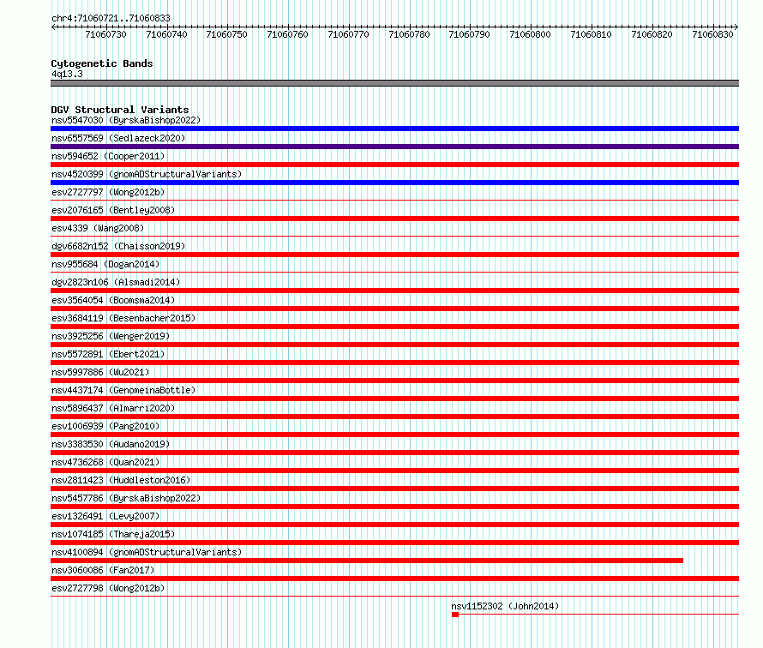Viewport: 763px width, 648px height.
Task: Open variant dgv6682n152 (Chaisson2019)
Action: click(x=118, y=246)
